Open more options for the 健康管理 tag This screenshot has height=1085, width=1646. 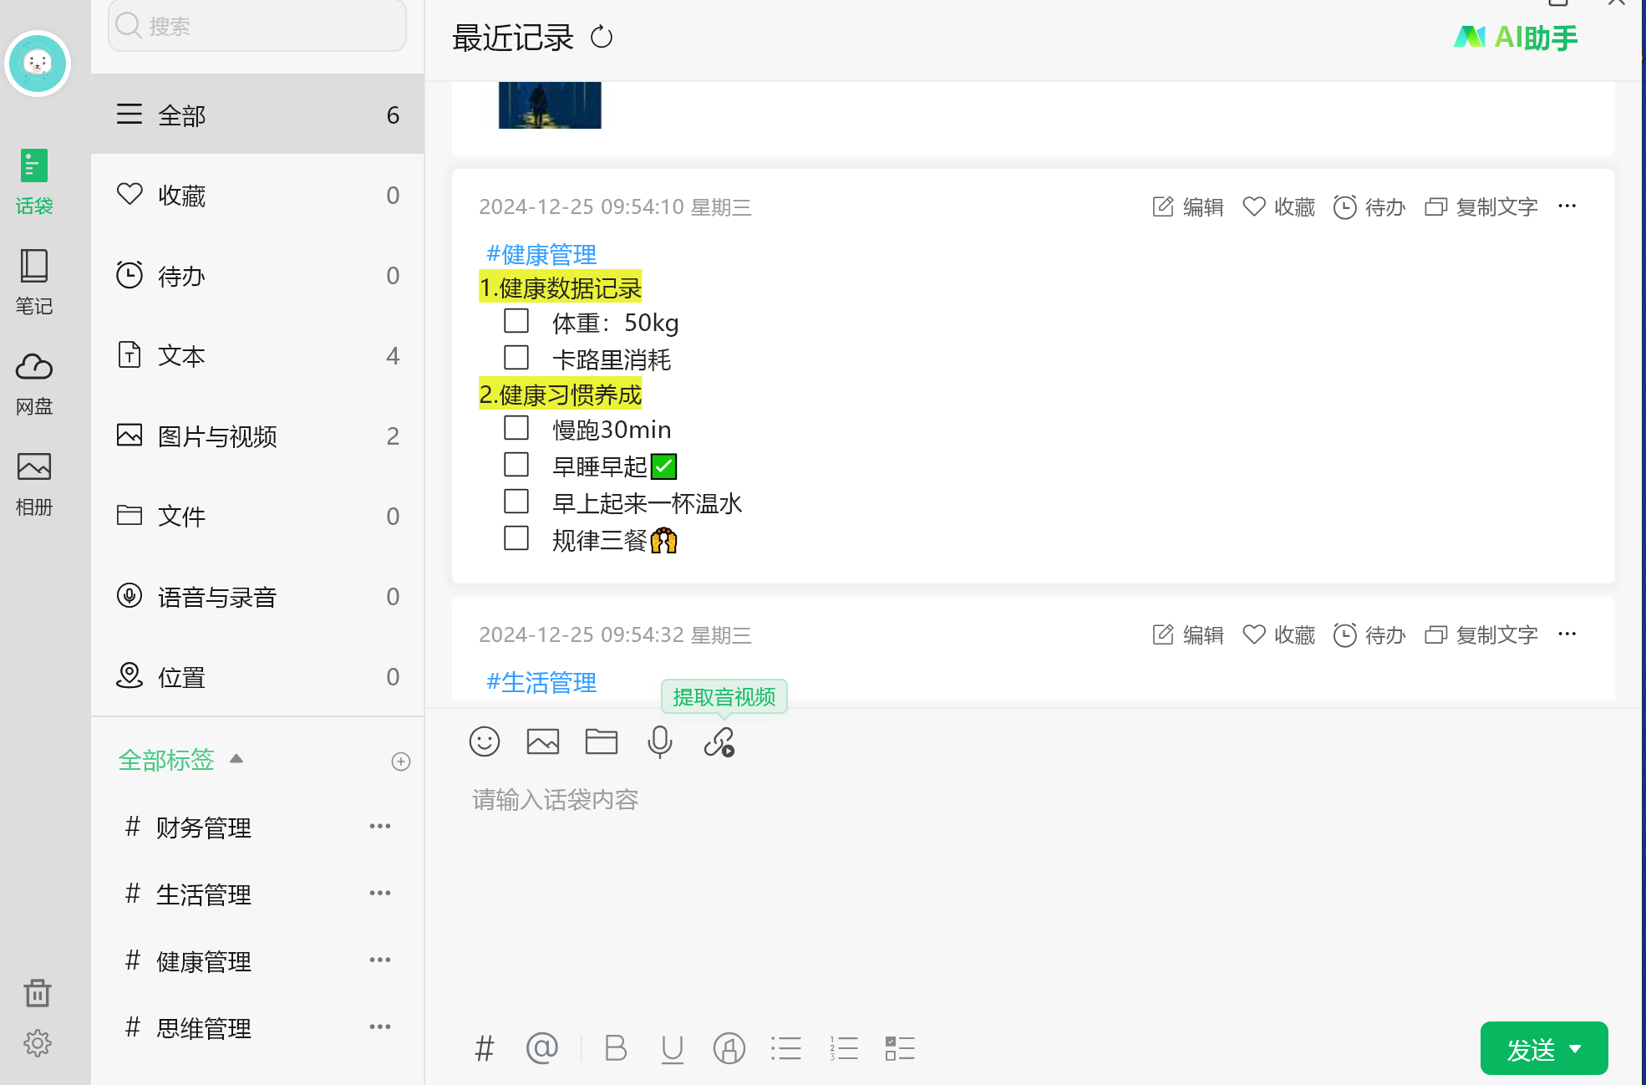(380, 960)
